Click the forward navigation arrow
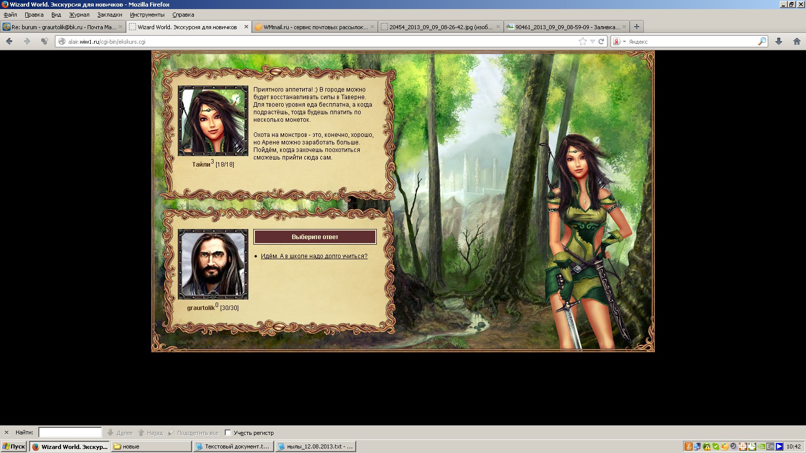This screenshot has height=453, width=806. click(27, 41)
